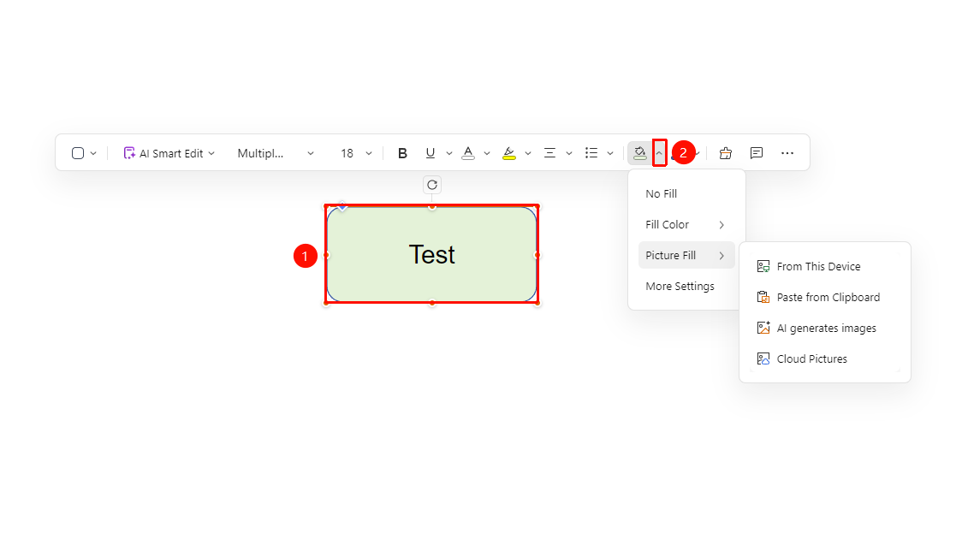The image size is (962, 545).
Task: Choose AI generates images option
Action: coord(825,328)
